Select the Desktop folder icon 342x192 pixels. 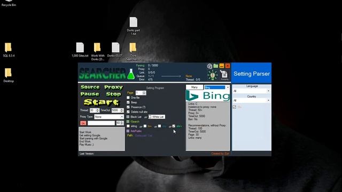(x=9, y=75)
